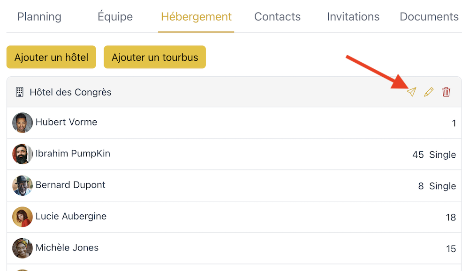This screenshot has height=271, width=469.
Task: Select the Single room type for Bernard Dupont
Action: pos(442,186)
